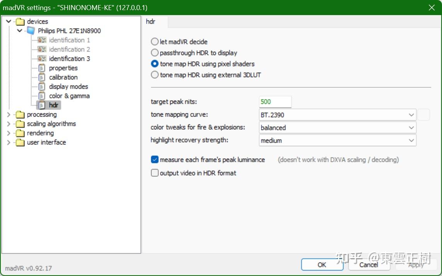Click the Philips PHL 27E1N8900 monitor icon
The height and width of the screenshot is (276, 442).
click(x=31, y=31)
